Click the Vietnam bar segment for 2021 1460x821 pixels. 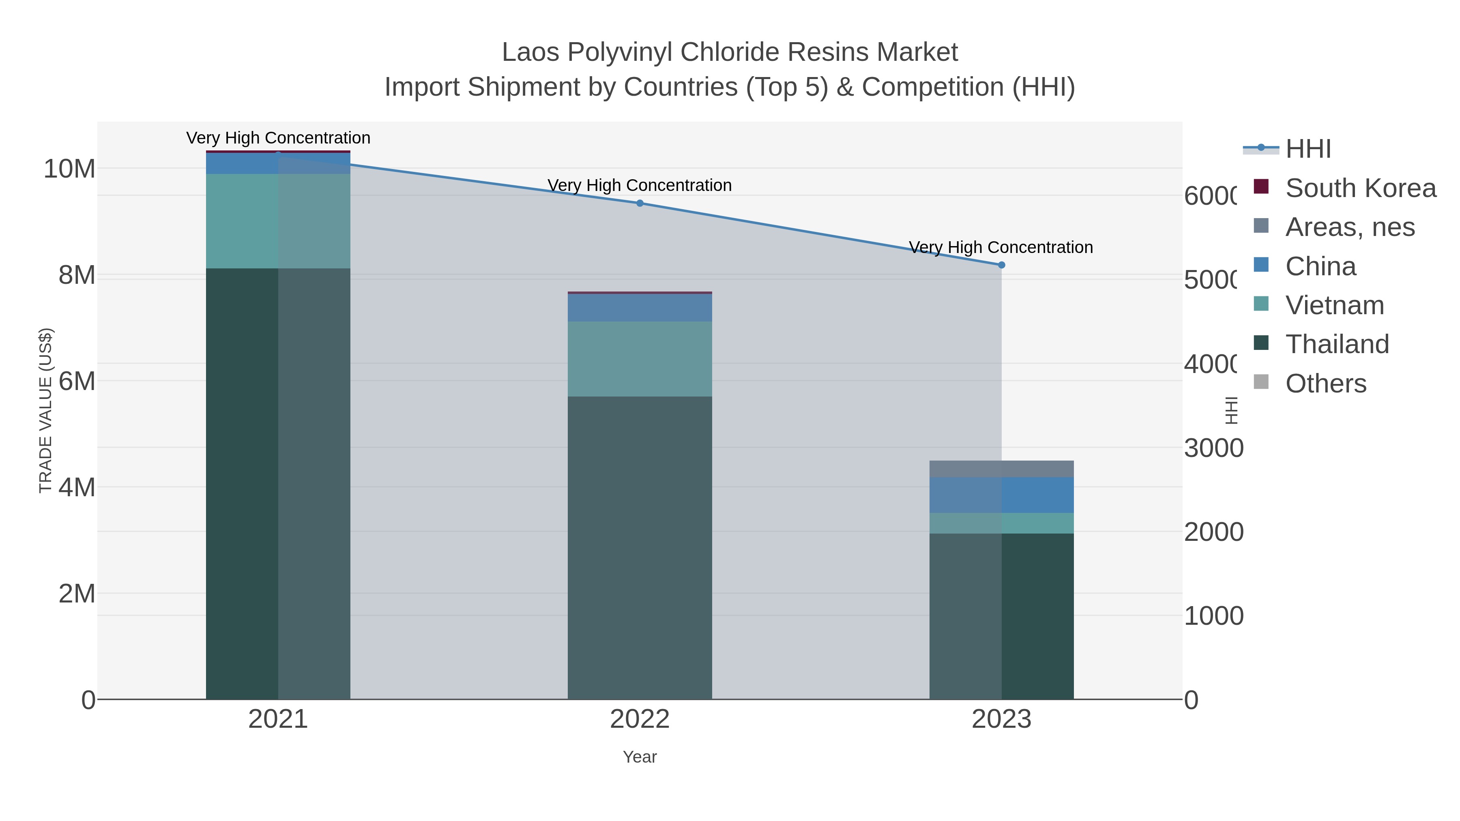[278, 221]
